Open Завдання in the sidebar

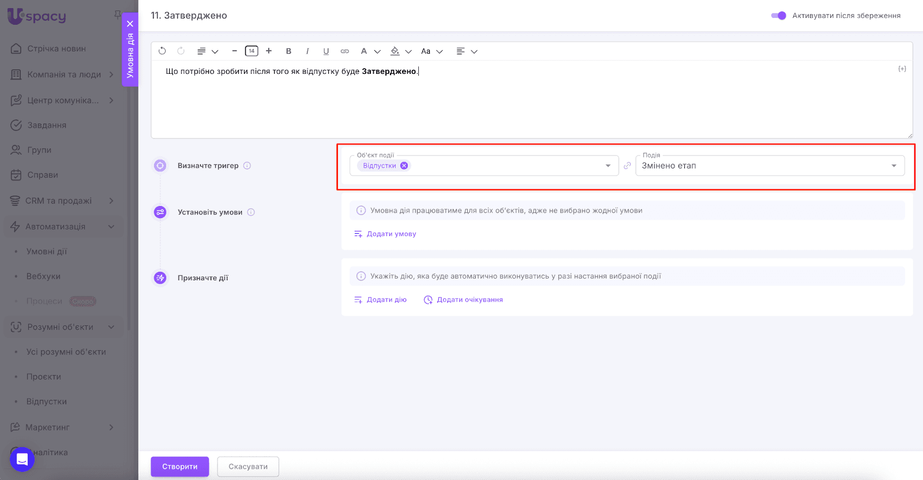tap(47, 125)
